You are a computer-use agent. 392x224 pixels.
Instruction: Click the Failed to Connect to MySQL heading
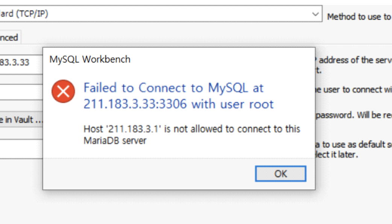point(173,88)
